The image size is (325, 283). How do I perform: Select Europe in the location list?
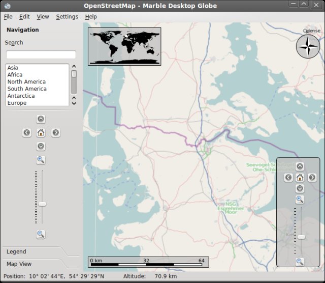tap(17, 103)
